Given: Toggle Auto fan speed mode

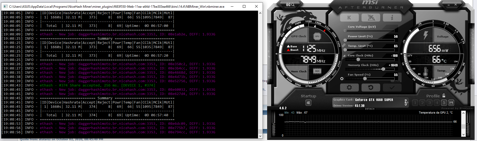Looking at the screenshot, I should point(397,81).
